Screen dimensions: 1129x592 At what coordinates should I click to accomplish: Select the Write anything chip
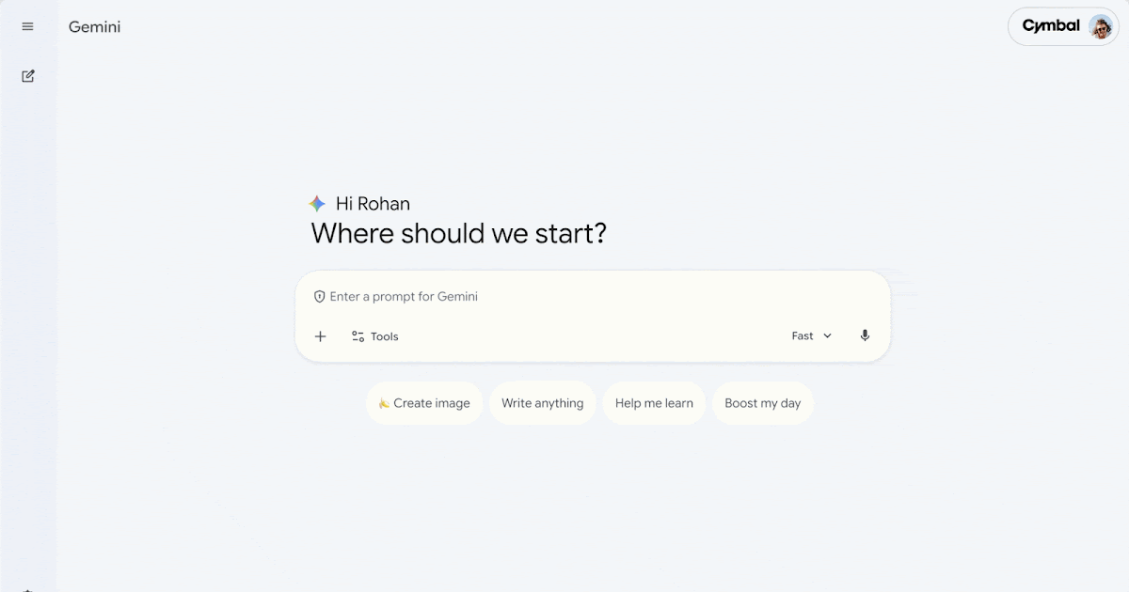click(x=542, y=402)
